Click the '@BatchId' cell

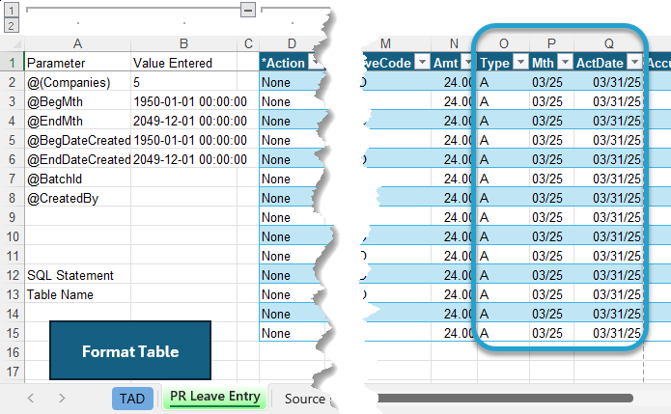pos(77,179)
